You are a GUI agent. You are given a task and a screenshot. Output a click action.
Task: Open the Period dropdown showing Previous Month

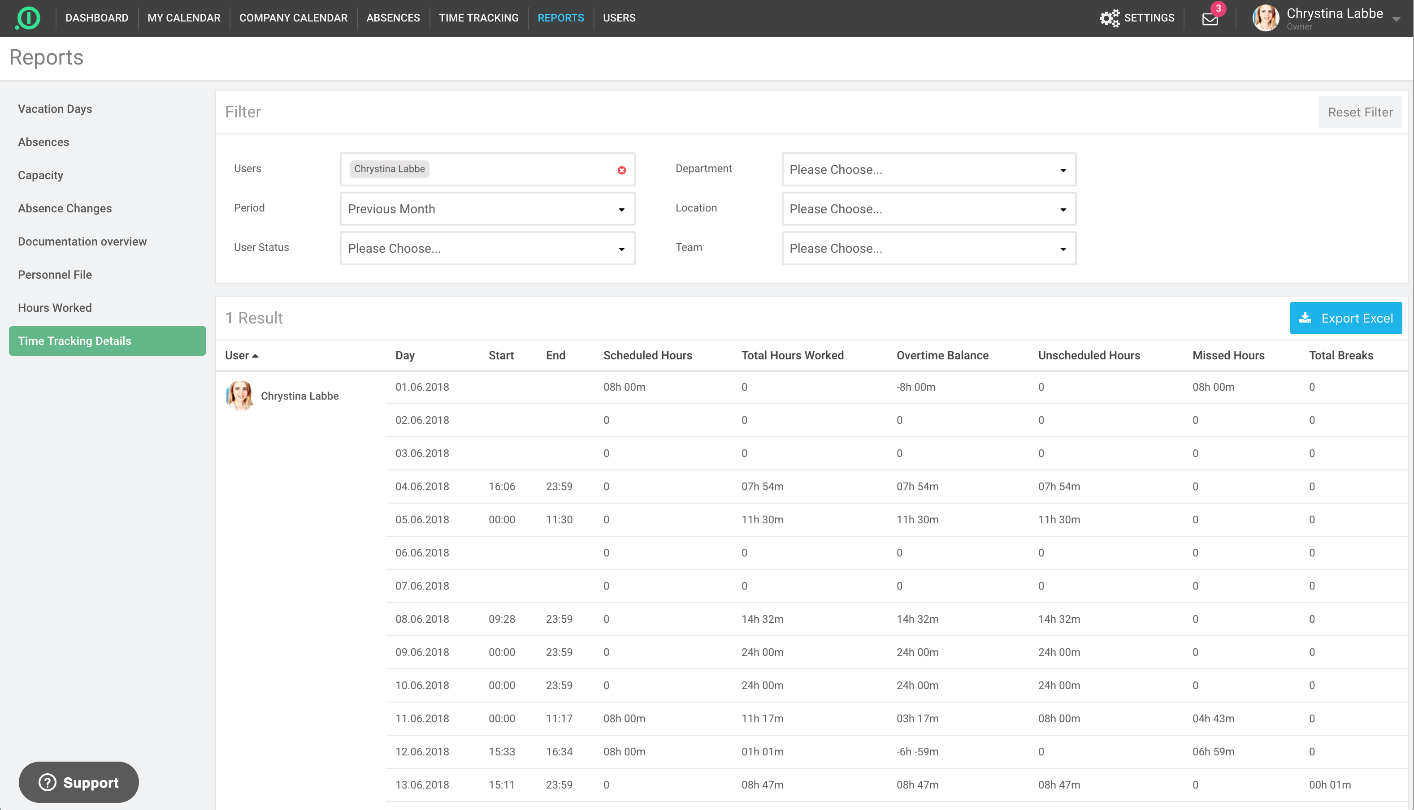point(487,209)
